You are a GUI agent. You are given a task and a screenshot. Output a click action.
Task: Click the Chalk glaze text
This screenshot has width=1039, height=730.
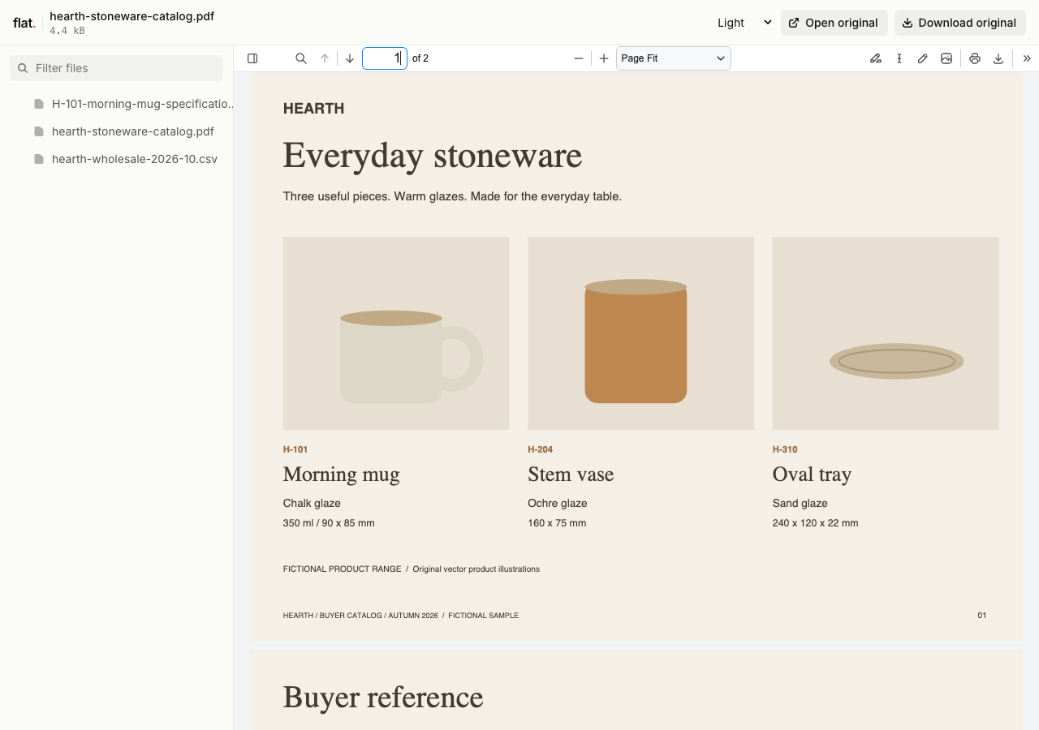click(x=312, y=504)
